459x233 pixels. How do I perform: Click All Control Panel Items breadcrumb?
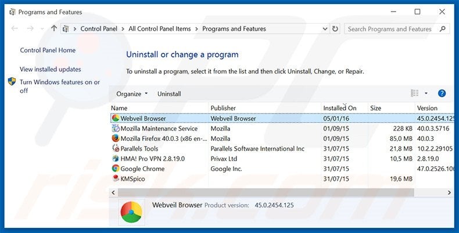pos(160,28)
